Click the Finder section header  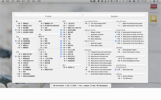(48, 16)
